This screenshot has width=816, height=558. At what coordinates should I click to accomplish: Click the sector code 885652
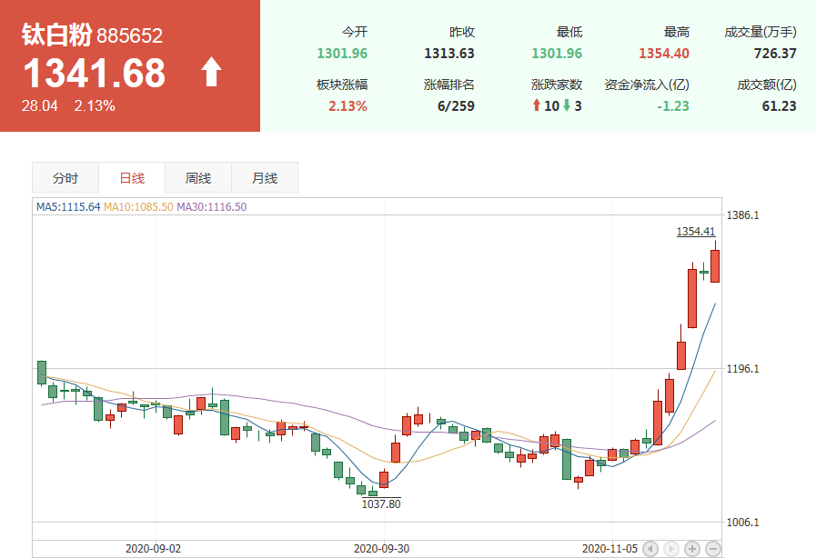click(129, 35)
